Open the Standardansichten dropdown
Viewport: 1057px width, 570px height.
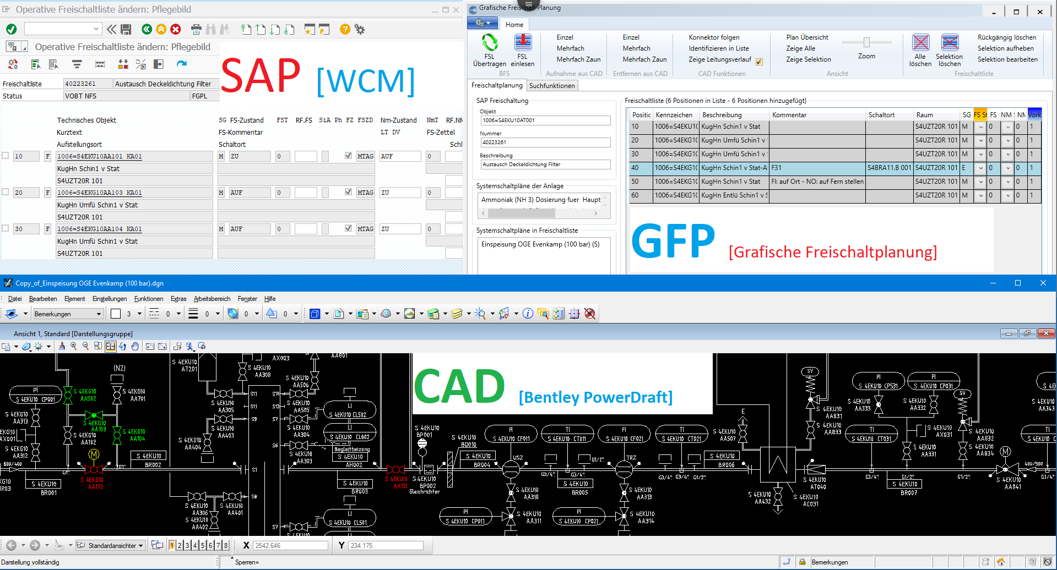coord(140,545)
